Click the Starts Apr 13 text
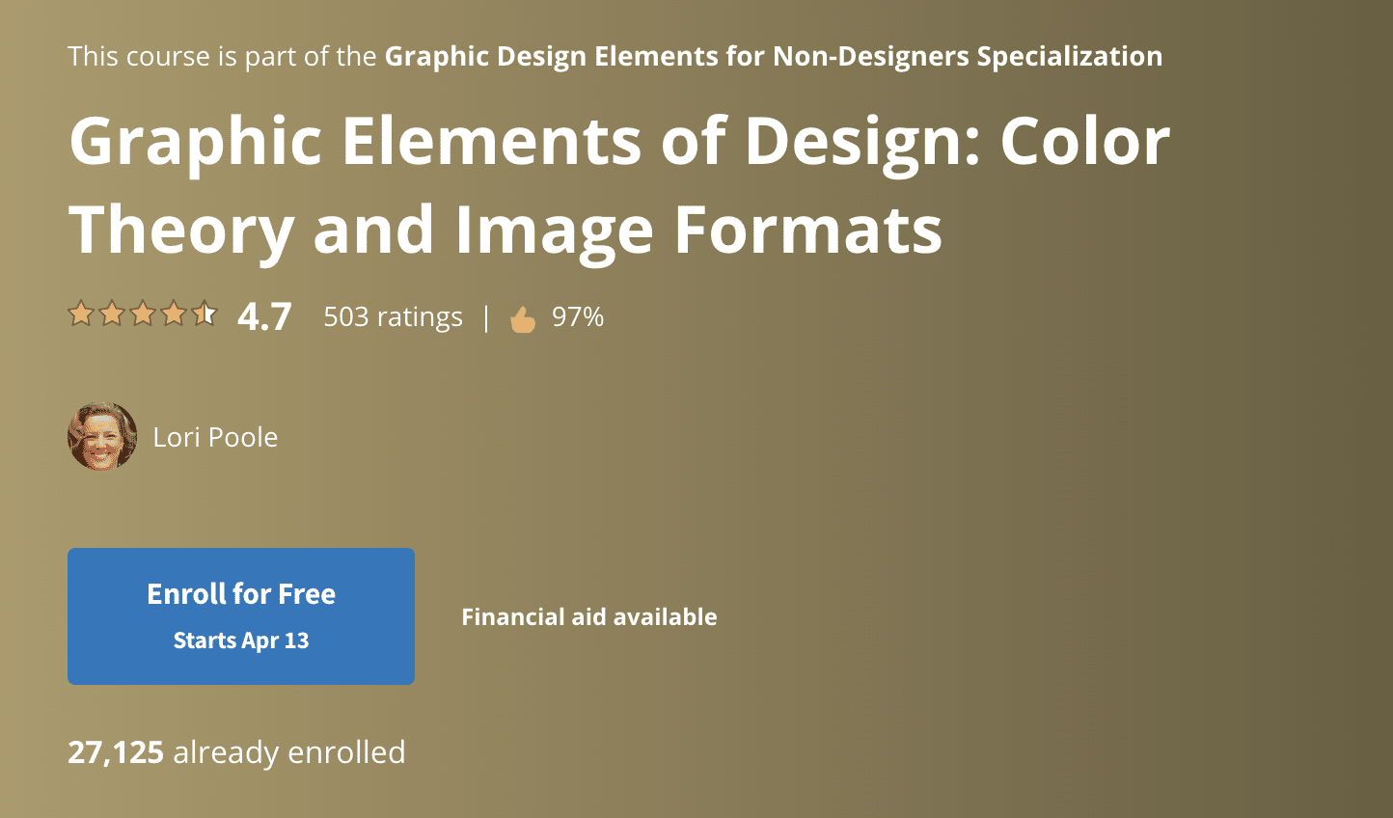Viewport: 1393px width, 818px height. click(x=240, y=640)
